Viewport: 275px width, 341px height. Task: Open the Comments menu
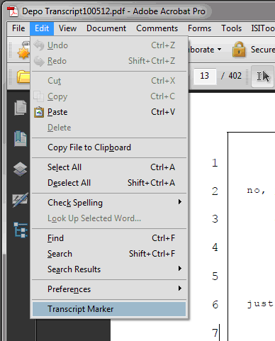coord(157,28)
